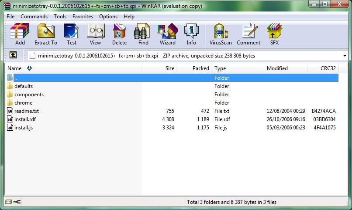Show archive Info
Viewport: 352px width, 210px height.
click(x=191, y=34)
